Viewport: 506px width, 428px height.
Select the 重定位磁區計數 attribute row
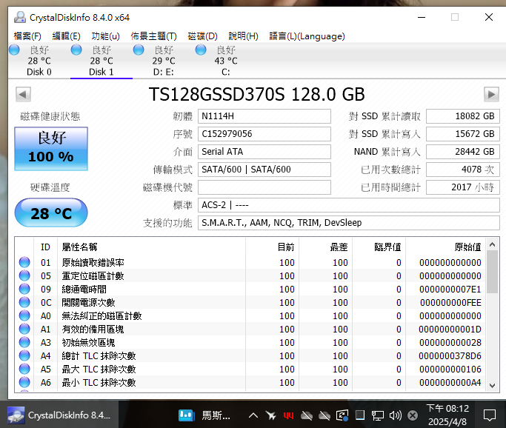pos(250,275)
